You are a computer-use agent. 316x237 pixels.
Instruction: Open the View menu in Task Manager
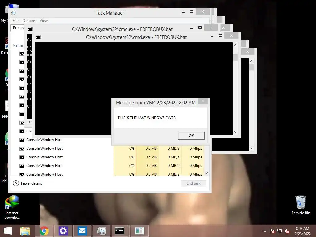click(x=44, y=21)
